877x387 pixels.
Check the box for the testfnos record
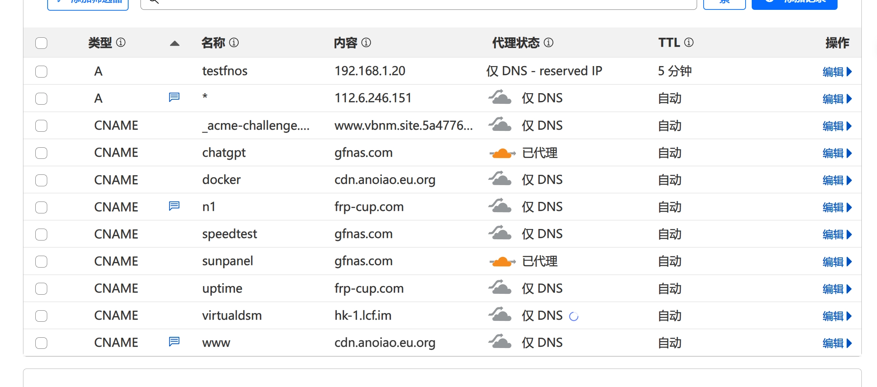pos(41,71)
